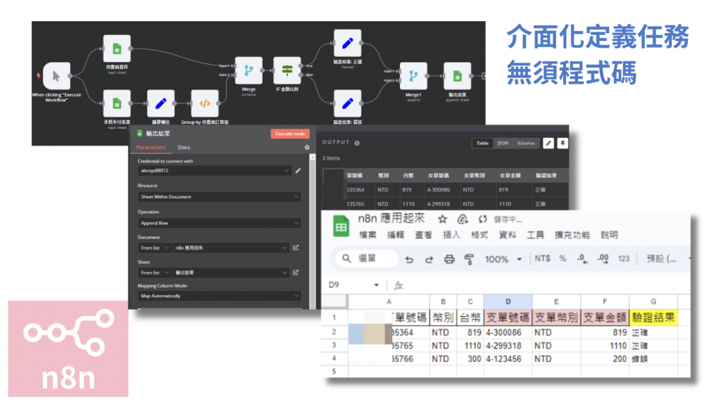Pin the output data

point(563,143)
